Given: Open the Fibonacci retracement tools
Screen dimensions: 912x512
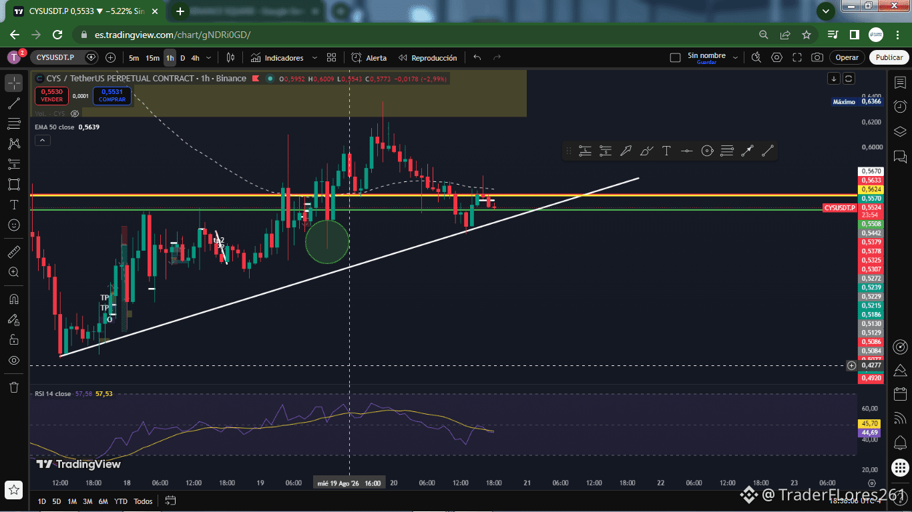Looking at the screenshot, I should pos(14,123).
